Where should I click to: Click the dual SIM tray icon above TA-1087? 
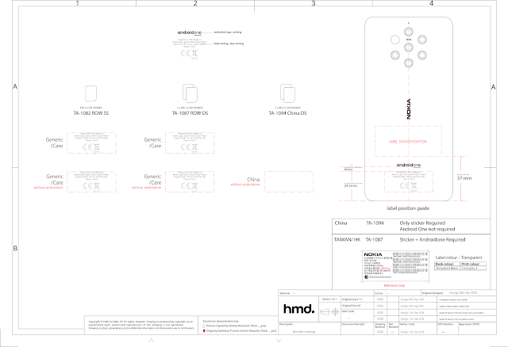pyautogui.click(x=190, y=93)
